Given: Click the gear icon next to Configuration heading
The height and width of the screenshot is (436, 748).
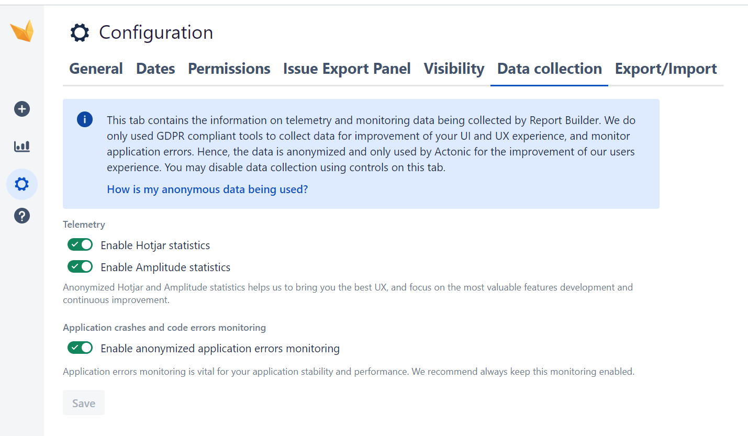Looking at the screenshot, I should pyautogui.click(x=79, y=32).
